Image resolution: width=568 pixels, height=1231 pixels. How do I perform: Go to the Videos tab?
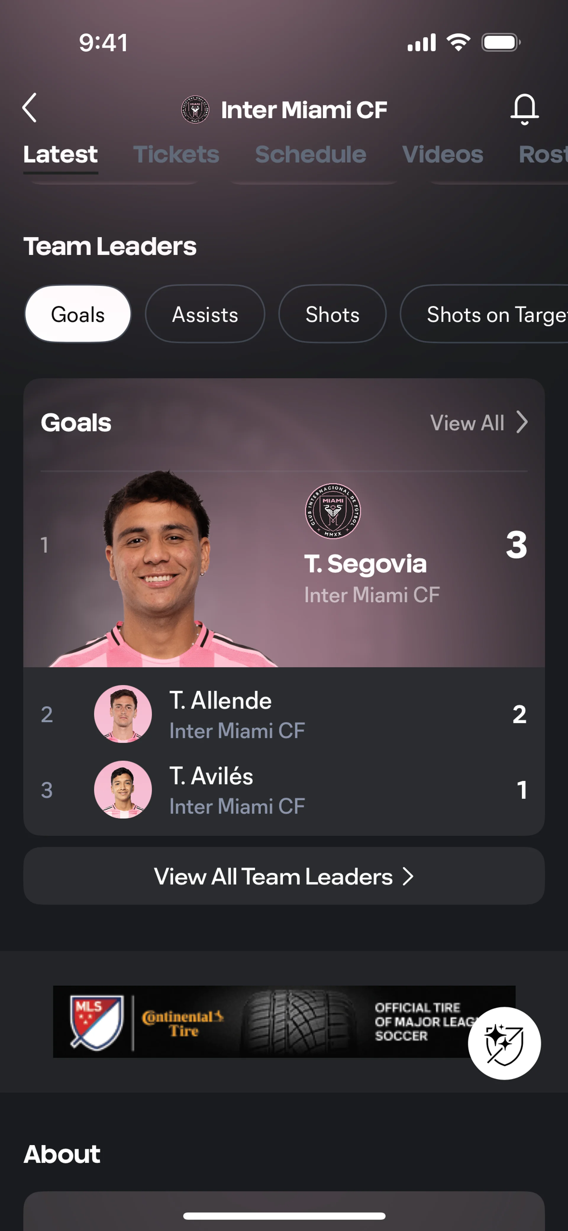coord(442,154)
